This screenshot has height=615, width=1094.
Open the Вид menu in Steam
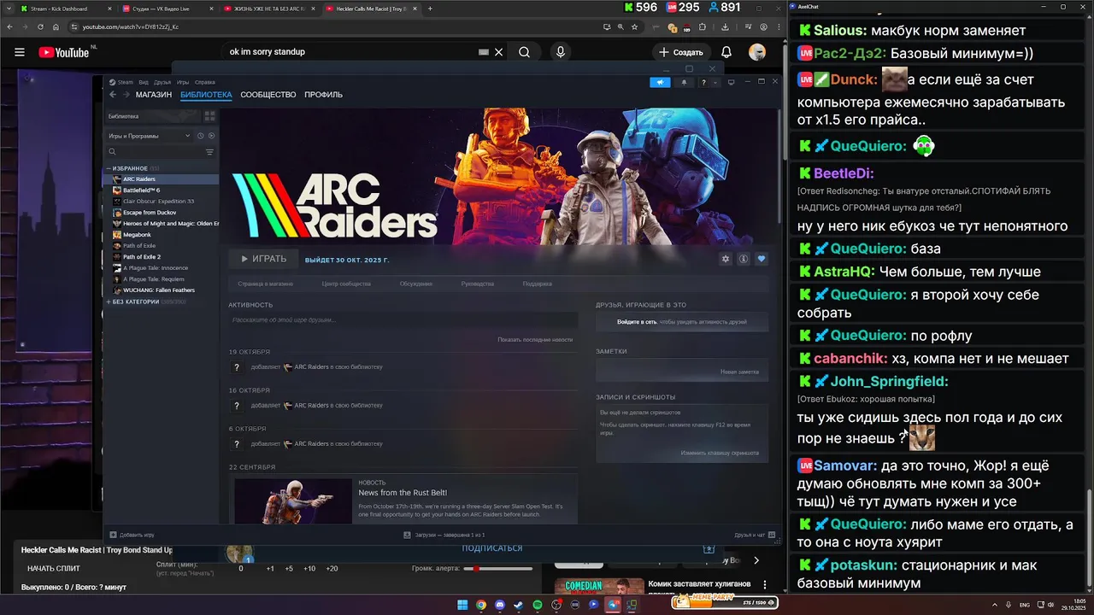click(x=144, y=82)
